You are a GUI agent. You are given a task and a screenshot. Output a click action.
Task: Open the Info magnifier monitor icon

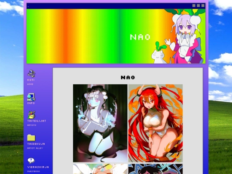[31, 97]
